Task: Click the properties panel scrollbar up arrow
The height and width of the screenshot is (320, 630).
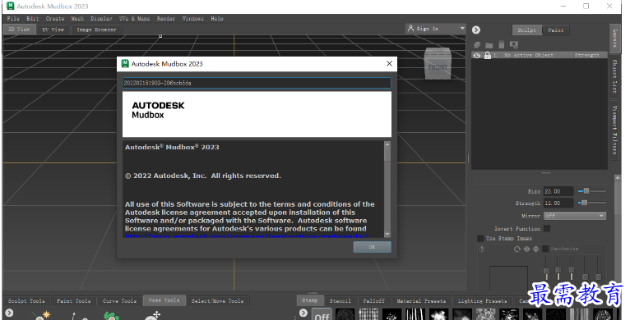Action: pos(618,177)
